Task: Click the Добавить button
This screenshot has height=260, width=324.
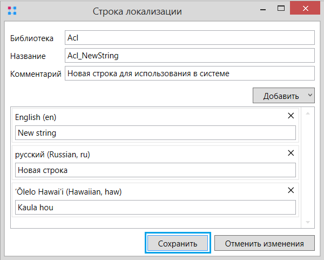Action: coord(281,96)
